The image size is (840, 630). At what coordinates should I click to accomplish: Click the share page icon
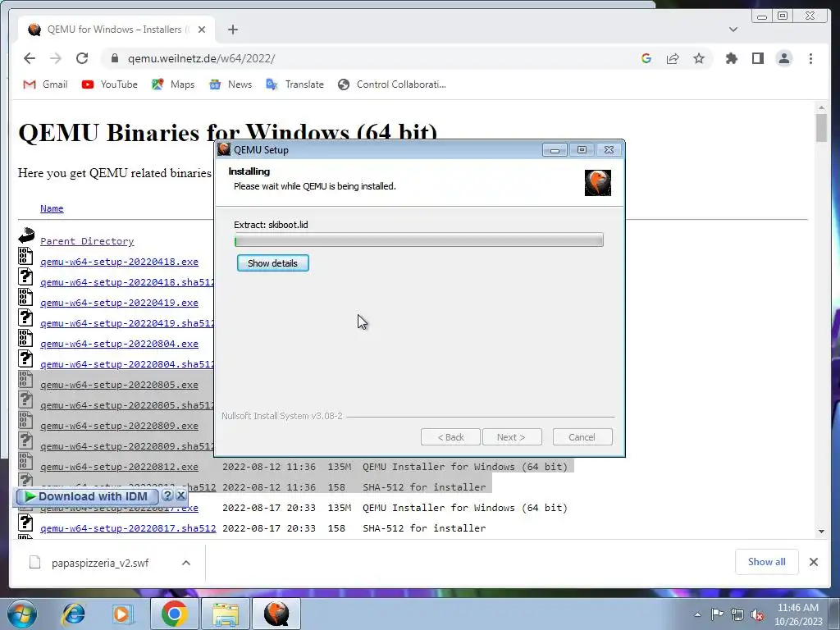point(673,58)
